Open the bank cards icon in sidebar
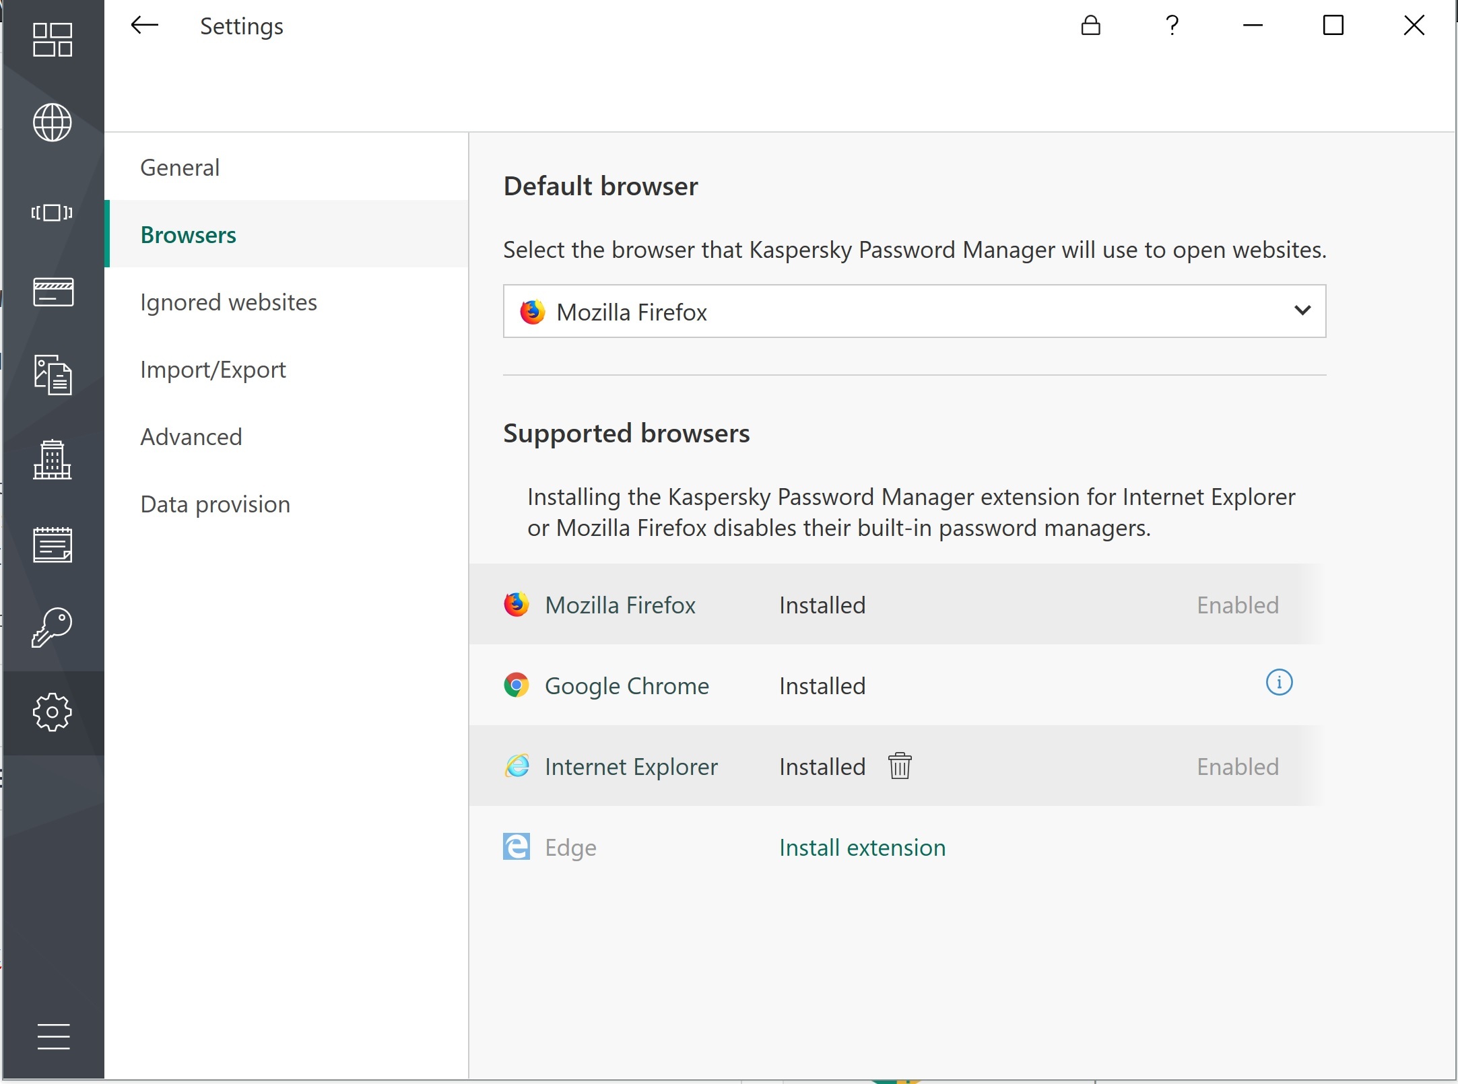Image resolution: width=1458 pixels, height=1084 pixels. tap(53, 292)
